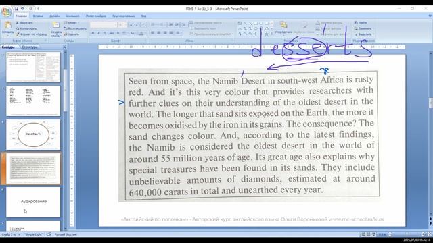The height and width of the screenshot is (243, 433).
Task: Click zoom in plus on zoom slider
Action: 423,234
